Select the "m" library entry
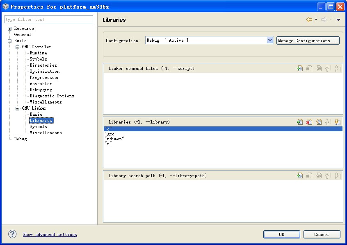The image size is (347, 245). (x=223, y=144)
